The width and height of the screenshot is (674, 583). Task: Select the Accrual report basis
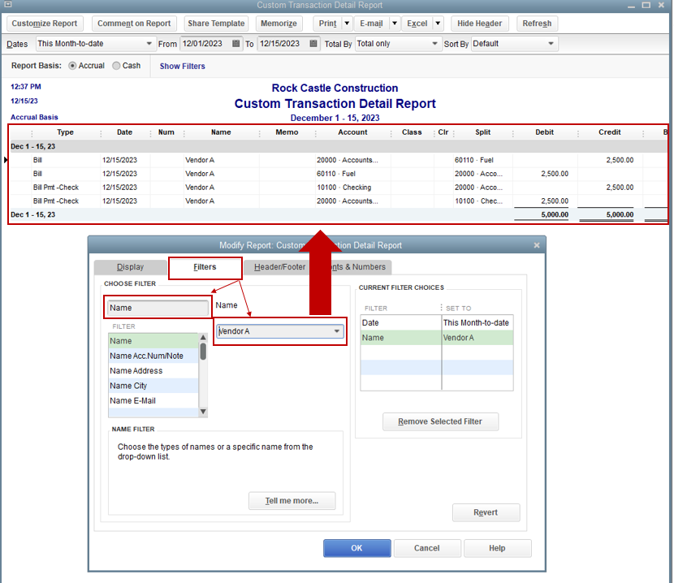click(72, 66)
